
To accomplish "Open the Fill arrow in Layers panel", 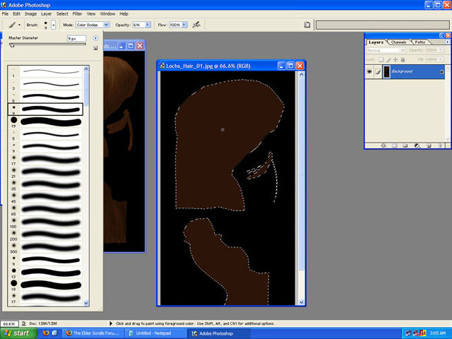I will [441, 59].
